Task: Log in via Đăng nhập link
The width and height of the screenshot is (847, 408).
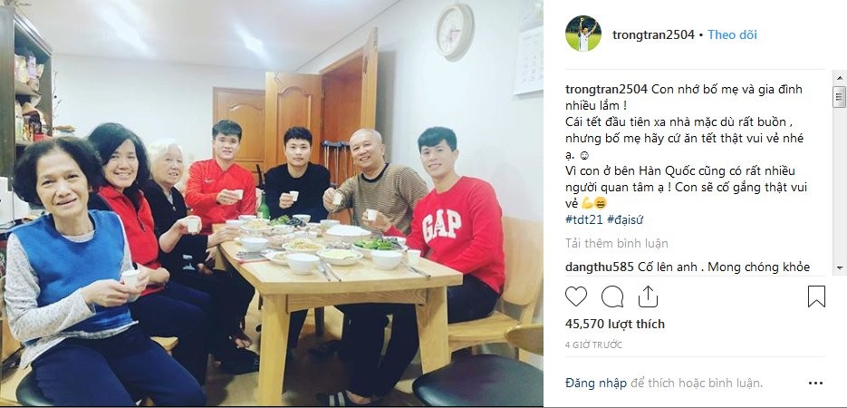Action: click(596, 384)
